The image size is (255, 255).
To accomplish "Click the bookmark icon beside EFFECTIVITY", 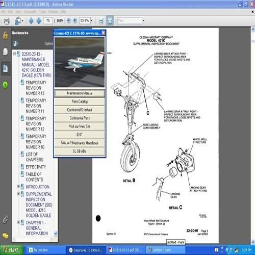I will pyautogui.click(x=22, y=167).
